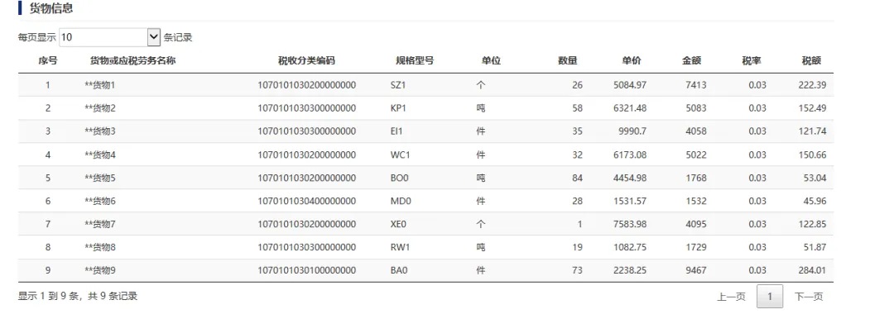The width and height of the screenshot is (894, 319).
Task: Click amount 4058
Action: 696,131
